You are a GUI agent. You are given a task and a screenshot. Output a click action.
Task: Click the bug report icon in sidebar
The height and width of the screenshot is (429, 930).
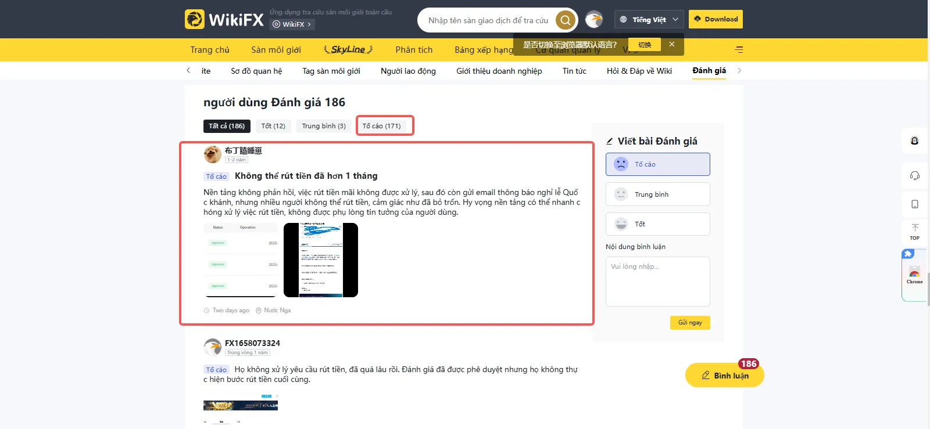[914, 140]
